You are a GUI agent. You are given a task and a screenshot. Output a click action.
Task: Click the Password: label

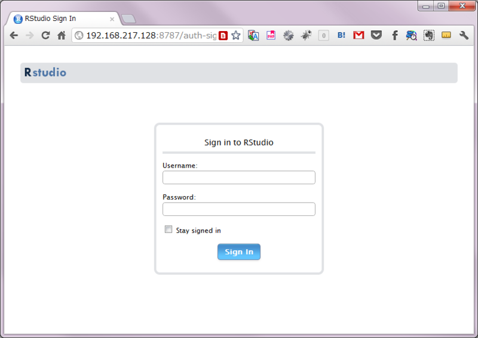(179, 197)
